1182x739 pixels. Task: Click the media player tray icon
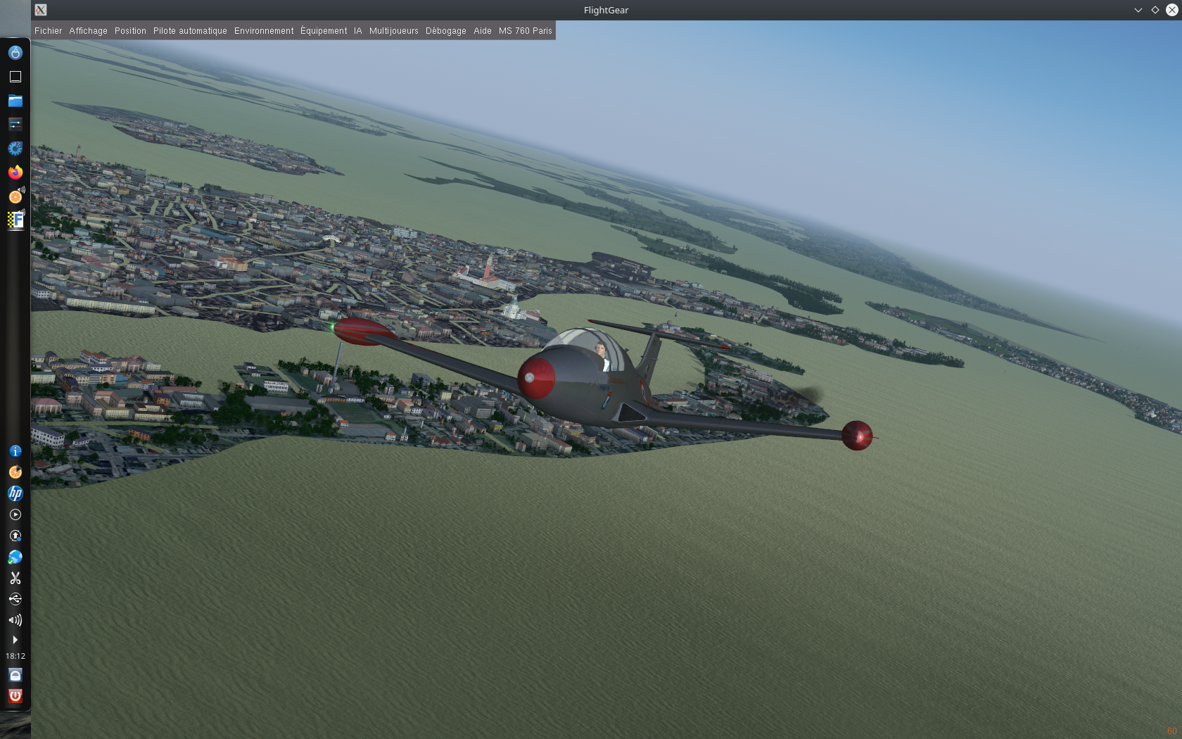pyautogui.click(x=15, y=514)
